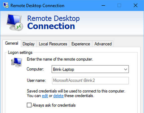Screen dimensions: 144x113
Task: Click the 'Logon settings' group label
Action: 20,53
